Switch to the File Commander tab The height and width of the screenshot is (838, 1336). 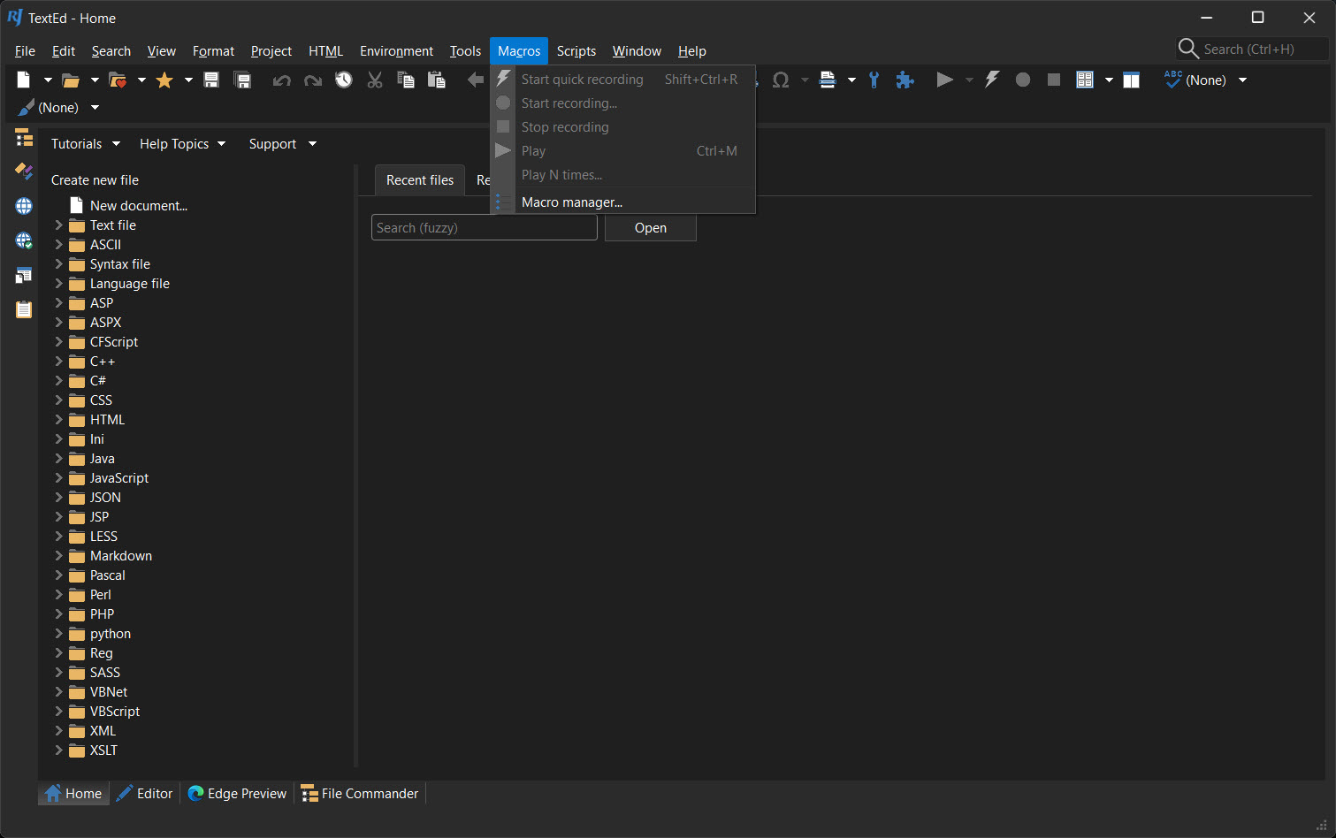point(360,793)
